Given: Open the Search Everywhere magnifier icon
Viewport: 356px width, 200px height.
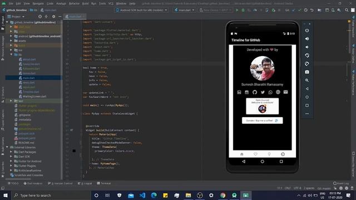Looking at the screenshot, I should pyautogui.click(x=347, y=10).
